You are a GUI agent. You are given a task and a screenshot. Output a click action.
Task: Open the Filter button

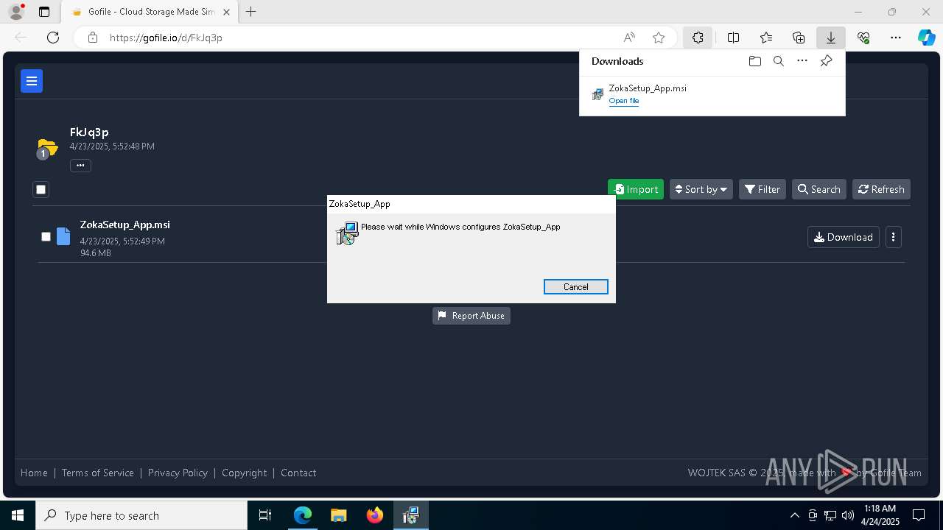click(762, 189)
